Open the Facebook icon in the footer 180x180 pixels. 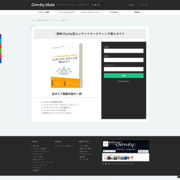pyautogui.click(x=103, y=164)
